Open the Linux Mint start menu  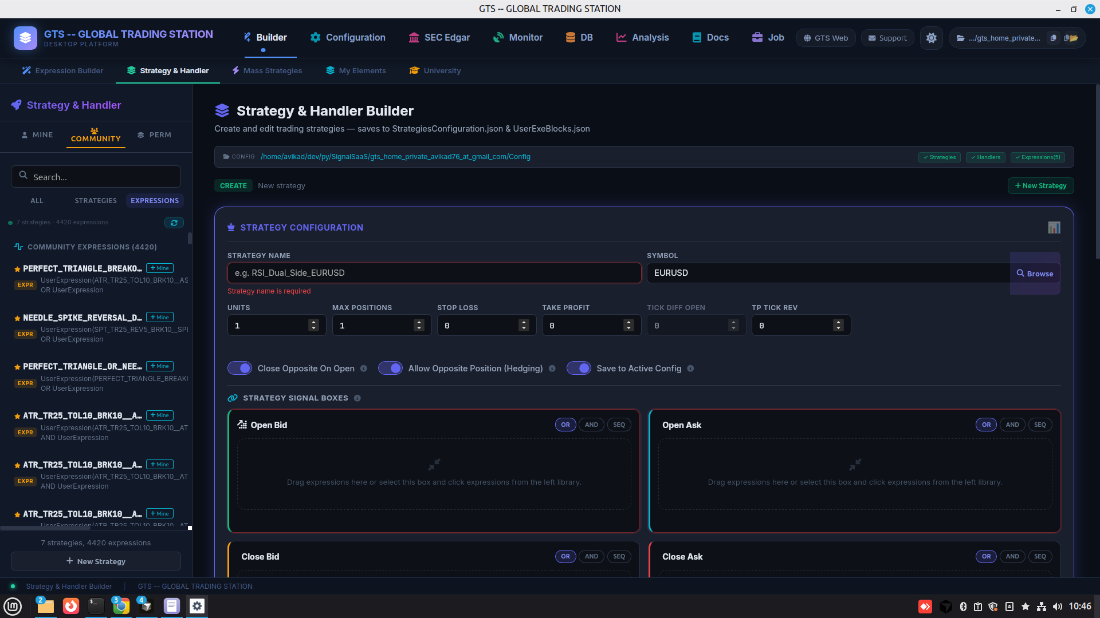click(x=13, y=606)
